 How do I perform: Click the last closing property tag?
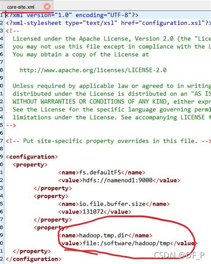[x=32, y=251]
